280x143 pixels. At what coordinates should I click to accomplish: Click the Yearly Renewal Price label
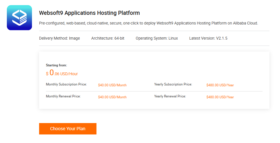pos(170,97)
